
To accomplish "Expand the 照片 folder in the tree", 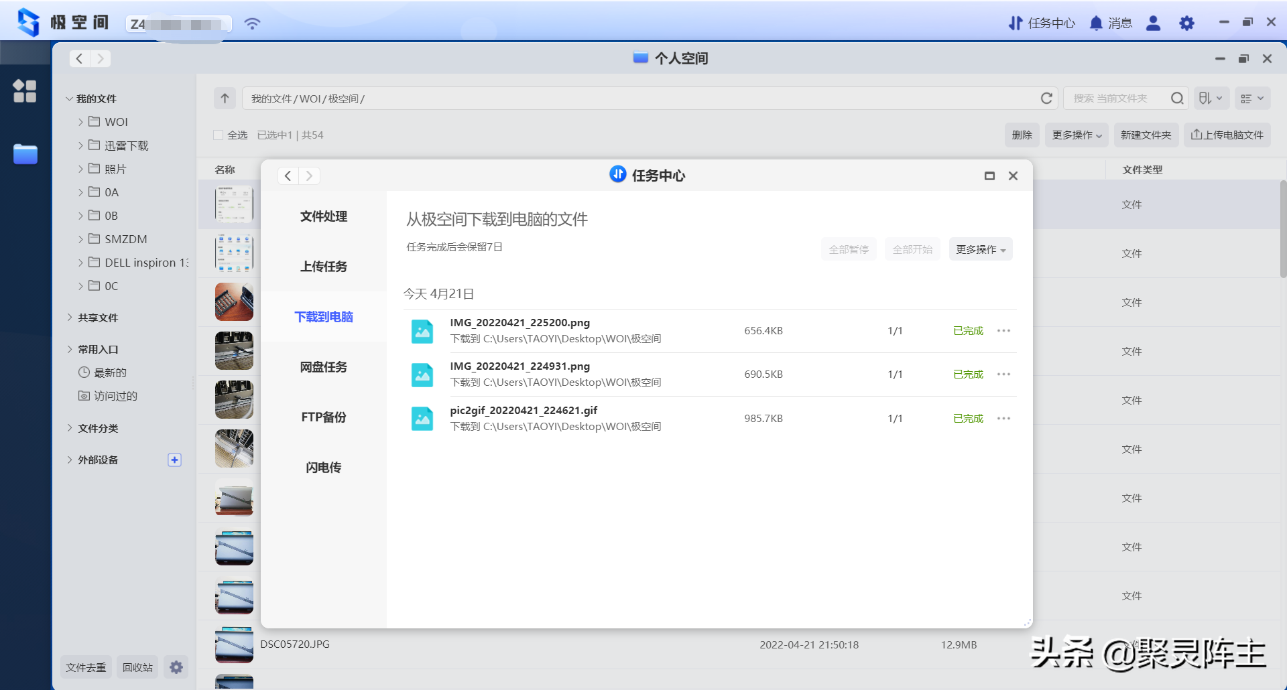I will point(80,169).
